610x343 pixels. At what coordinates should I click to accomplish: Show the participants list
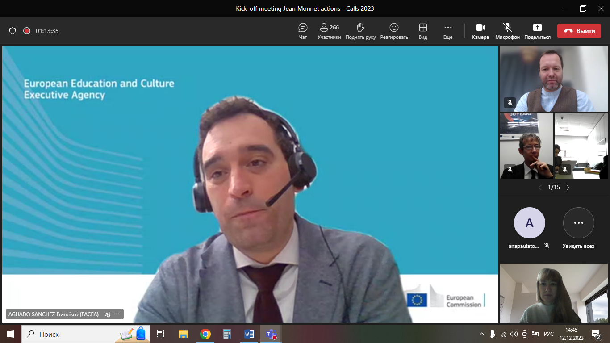tap(329, 31)
